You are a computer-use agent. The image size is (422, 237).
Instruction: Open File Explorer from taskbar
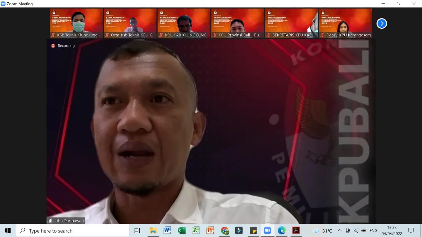point(153,231)
